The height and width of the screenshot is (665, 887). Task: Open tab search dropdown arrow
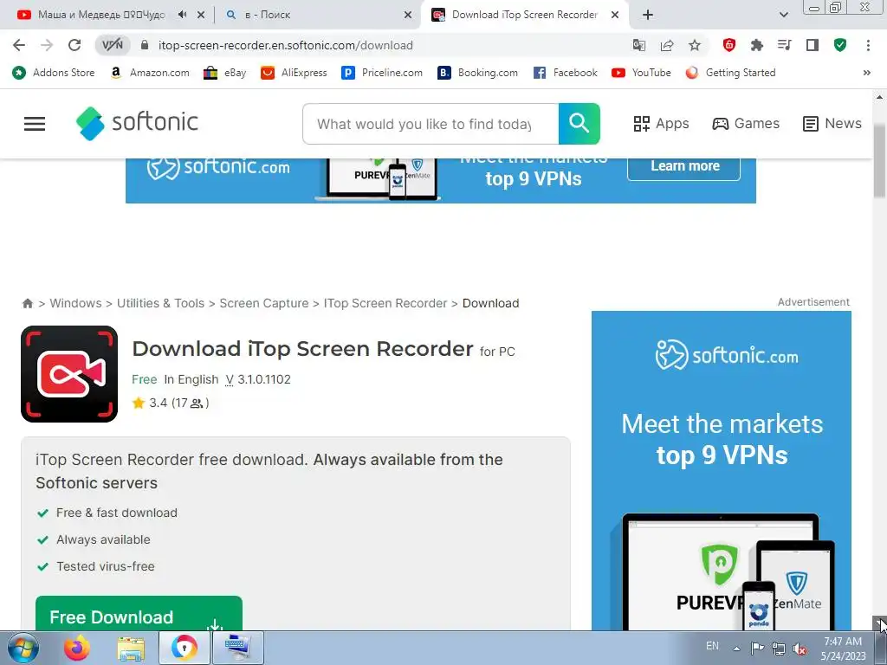[x=783, y=15]
